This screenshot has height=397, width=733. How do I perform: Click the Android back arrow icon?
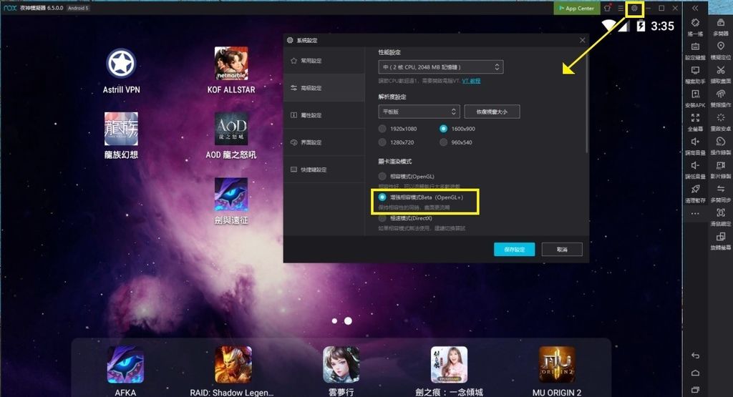(x=695, y=356)
